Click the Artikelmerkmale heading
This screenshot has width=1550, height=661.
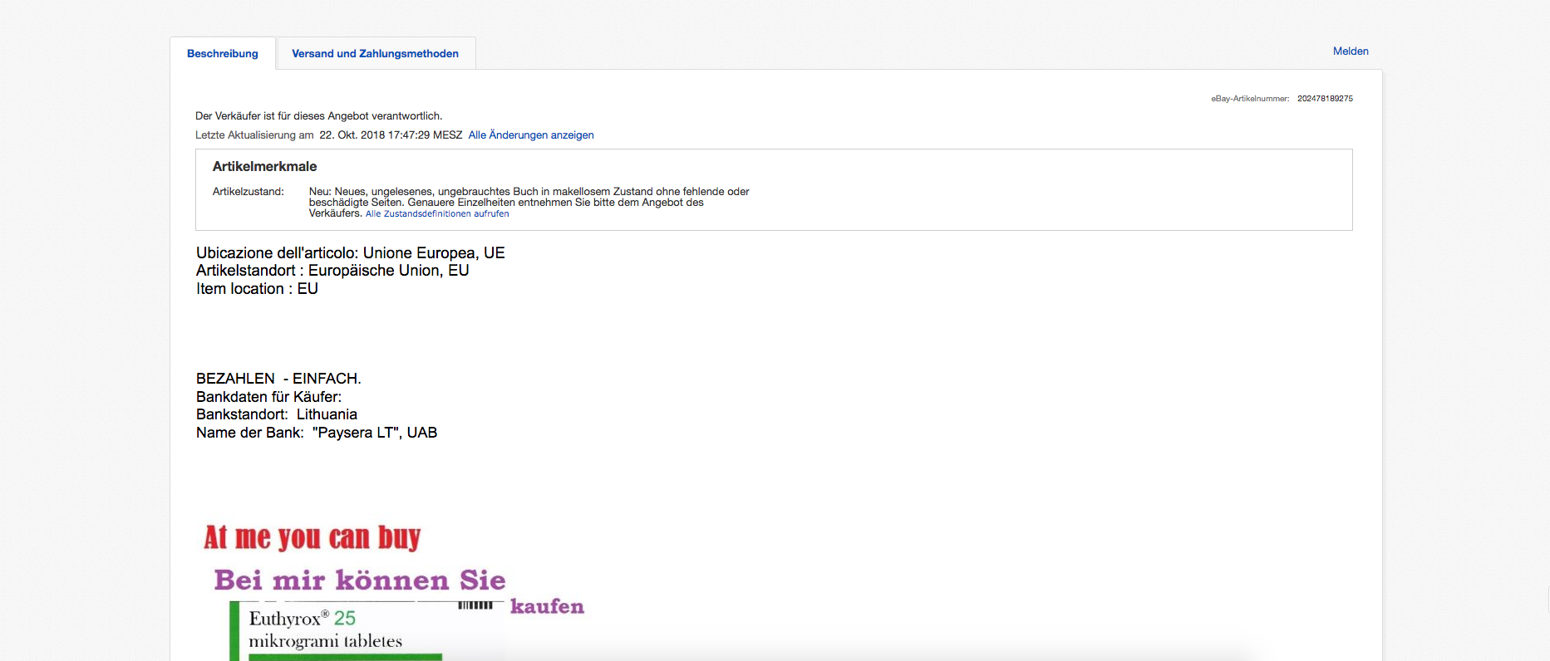(x=264, y=167)
